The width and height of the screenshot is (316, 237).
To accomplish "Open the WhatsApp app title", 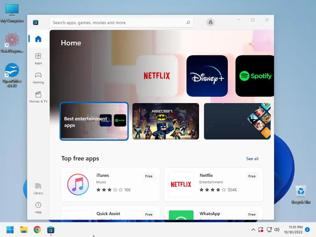I will click(210, 214).
